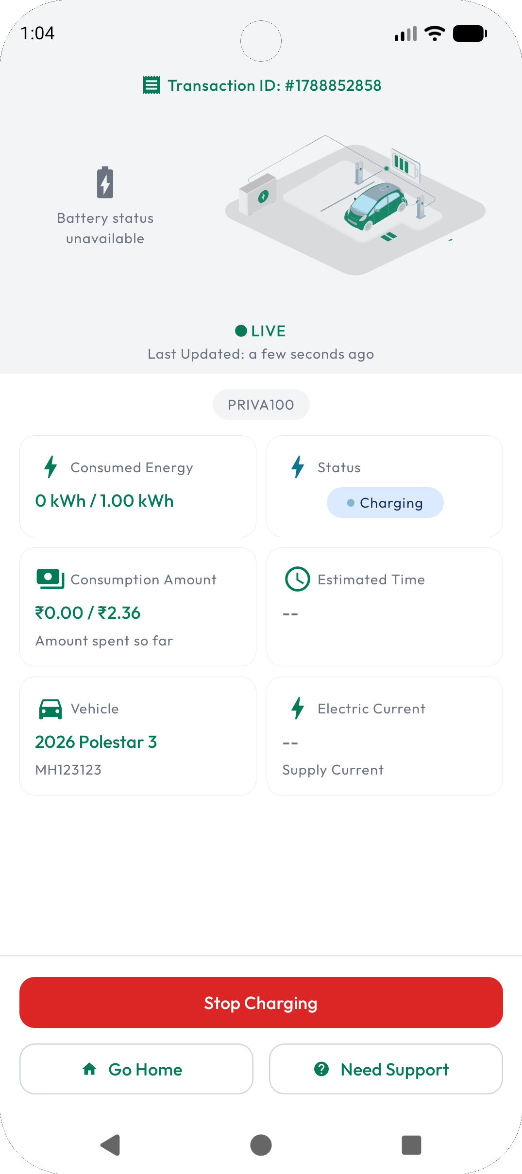Image resolution: width=522 pixels, height=1174 pixels.
Task: Tap the Vehicle label
Action: click(95, 709)
